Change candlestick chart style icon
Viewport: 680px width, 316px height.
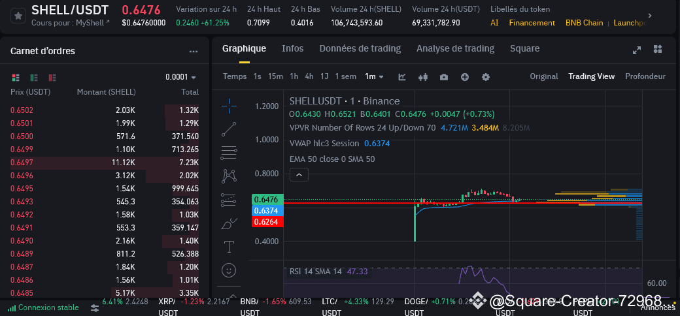click(x=423, y=76)
